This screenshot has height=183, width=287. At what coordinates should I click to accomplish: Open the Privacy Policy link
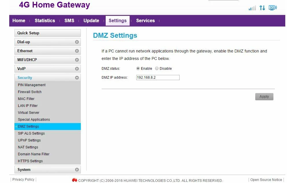click(23, 180)
